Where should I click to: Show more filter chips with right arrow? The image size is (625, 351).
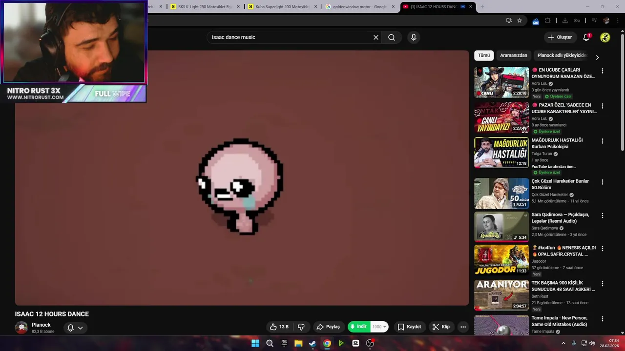pyautogui.click(x=597, y=57)
